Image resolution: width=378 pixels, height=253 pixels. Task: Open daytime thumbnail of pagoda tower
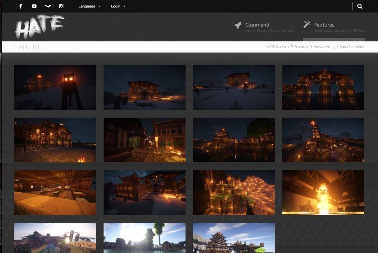234,238
